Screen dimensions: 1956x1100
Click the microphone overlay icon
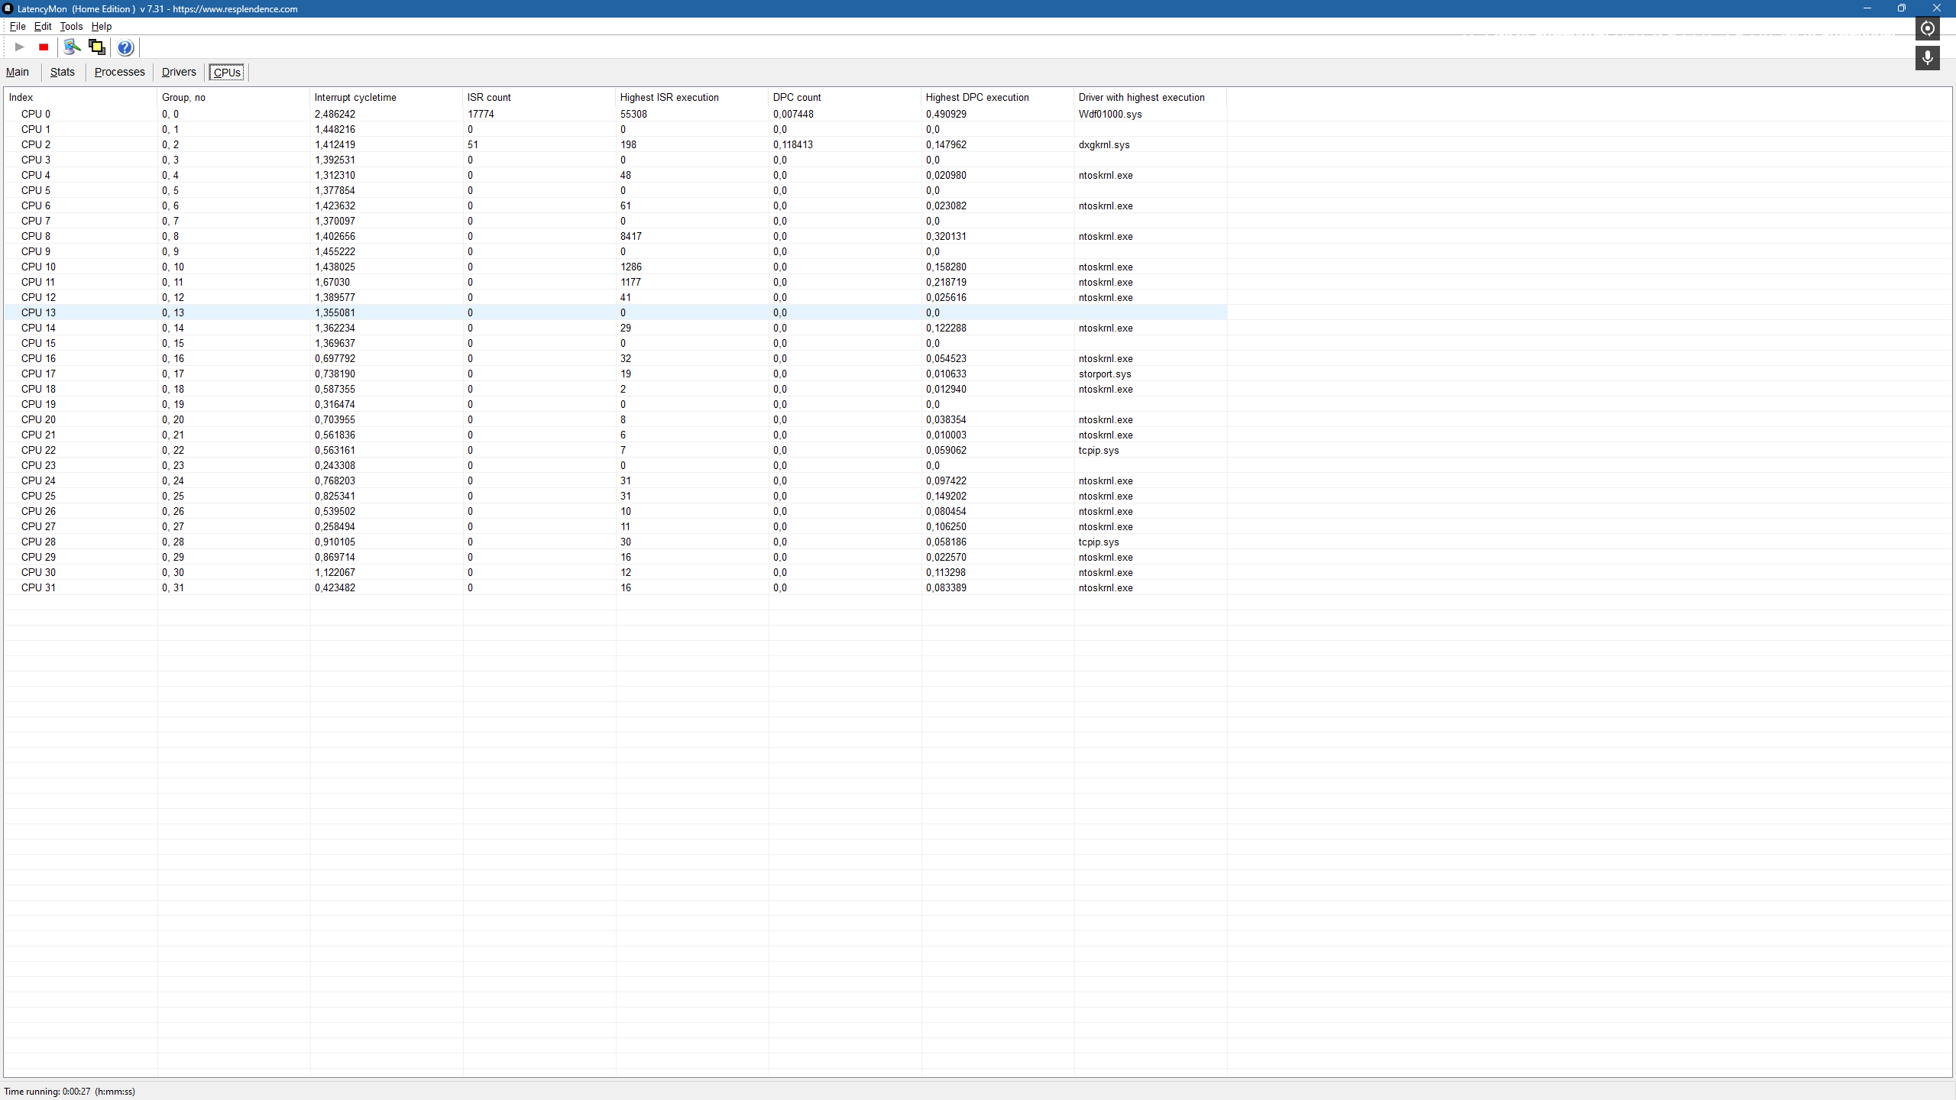(x=1928, y=58)
